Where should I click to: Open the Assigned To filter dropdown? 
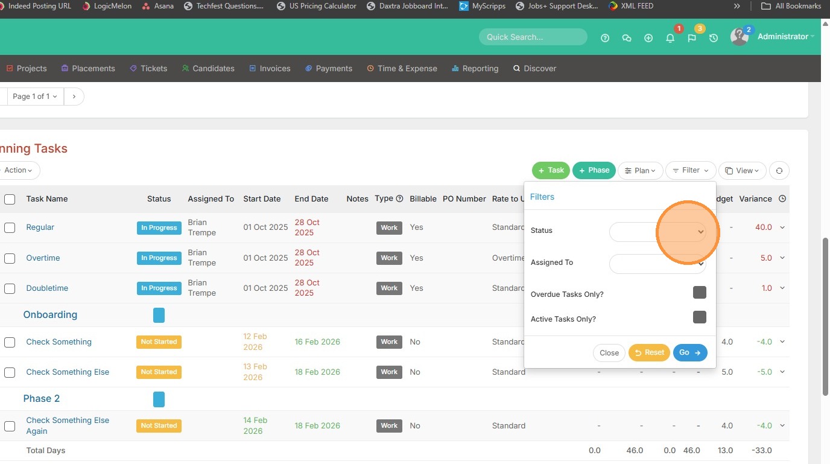657,264
